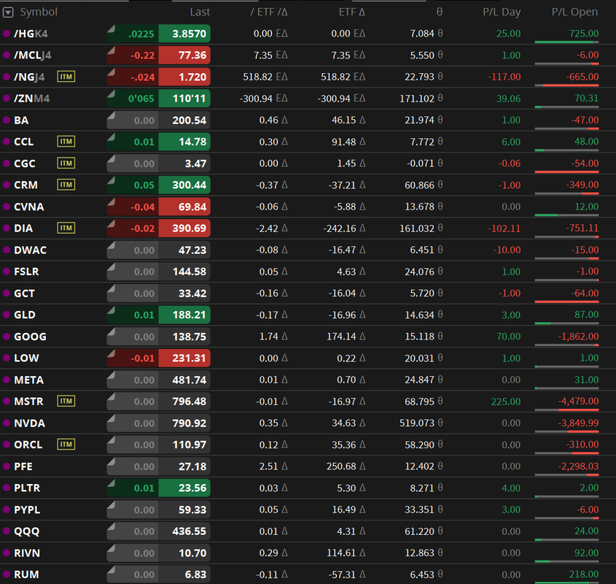Screen dimensions: 616x584
Task: Click the purple dot beside FSLR
Action: click(x=7, y=272)
